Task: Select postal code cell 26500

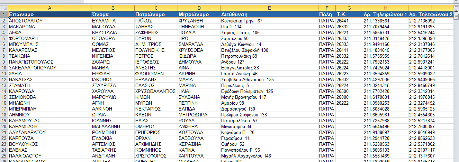Action: [349, 91]
